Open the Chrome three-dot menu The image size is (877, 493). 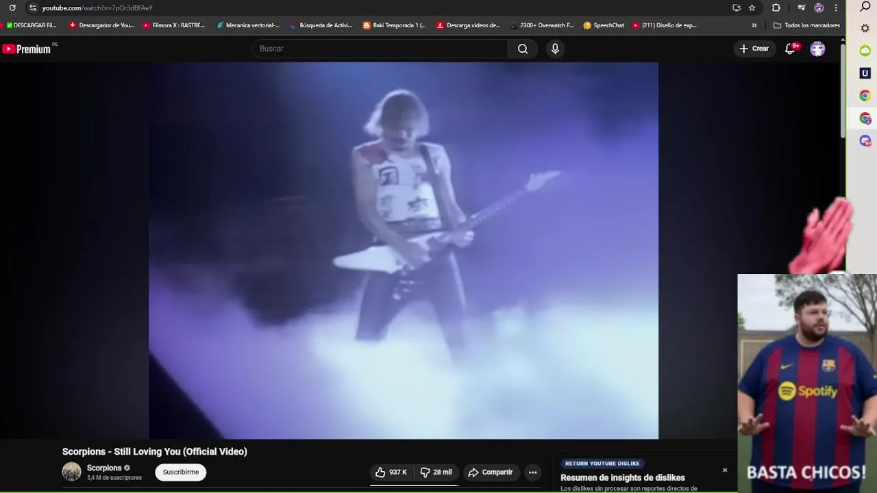pos(836,8)
